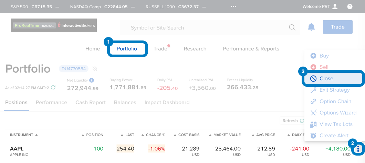The width and height of the screenshot is (365, 163).
Task: Switch to the Performance tab
Action: pos(51,102)
